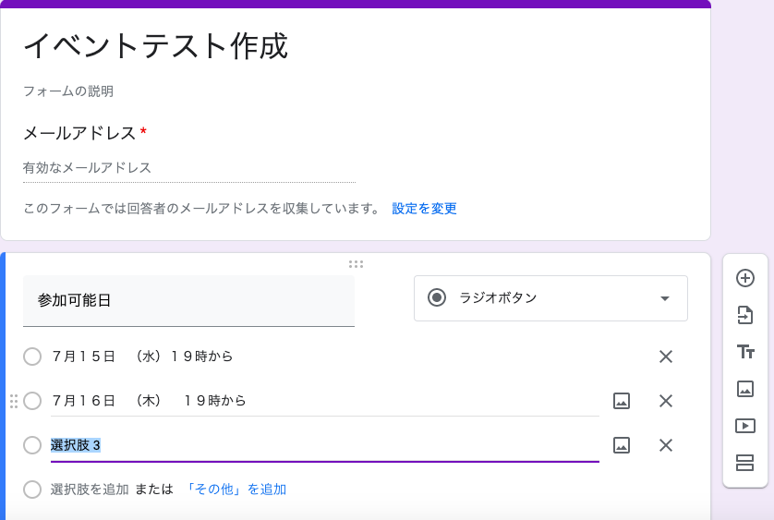This screenshot has height=520, width=774.
Task: Click the add image sidebar icon
Action: pos(744,389)
